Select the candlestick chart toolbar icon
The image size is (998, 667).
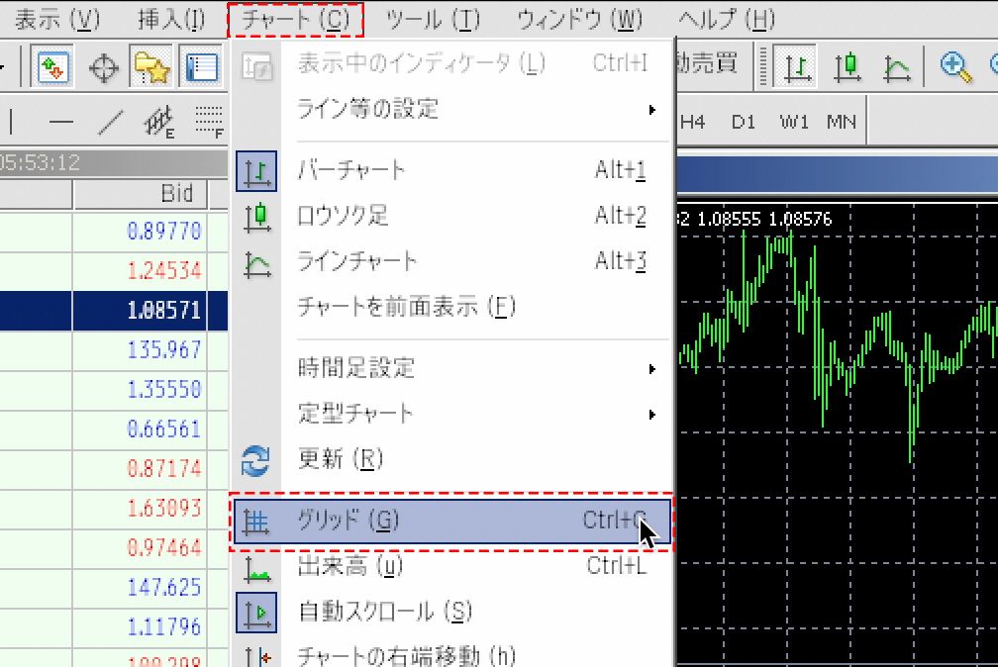[x=846, y=67]
